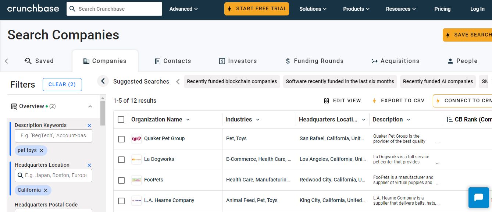The height and width of the screenshot is (212, 492).
Task: Open the chat support widget
Action: tap(478, 198)
